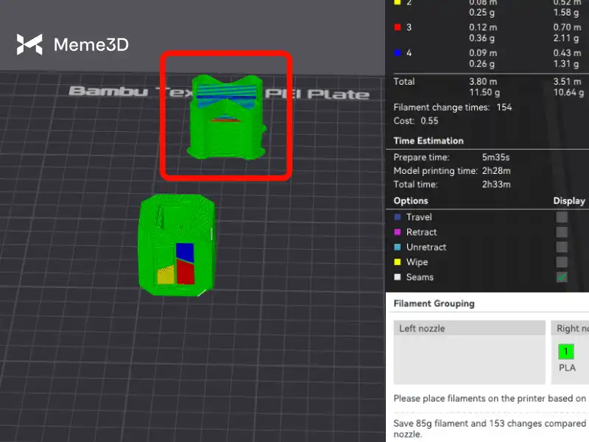Click the red filament 3 swatch
The width and height of the screenshot is (589, 442).
pyautogui.click(x=398, y=27)
